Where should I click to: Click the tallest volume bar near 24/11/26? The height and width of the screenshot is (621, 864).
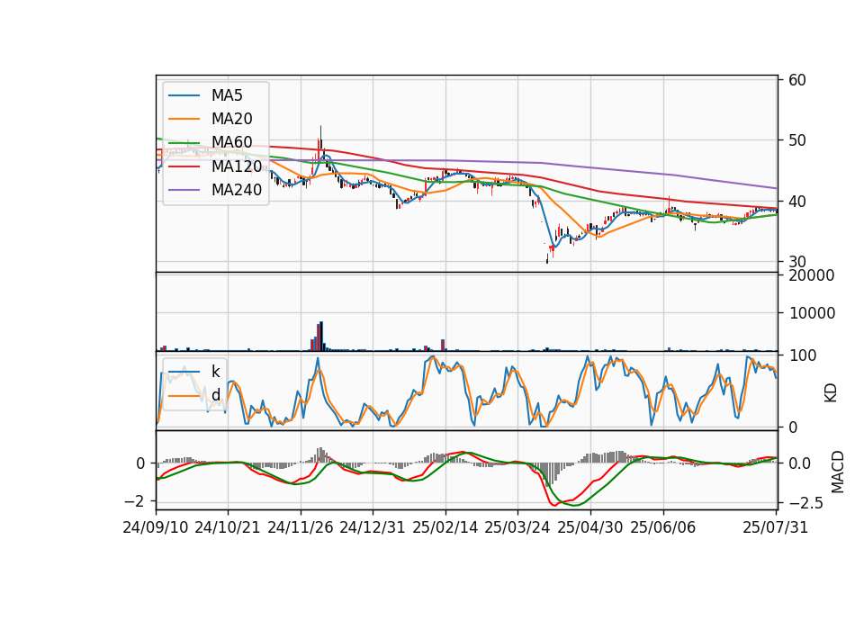pyautogui.click(x=321, y=336)
